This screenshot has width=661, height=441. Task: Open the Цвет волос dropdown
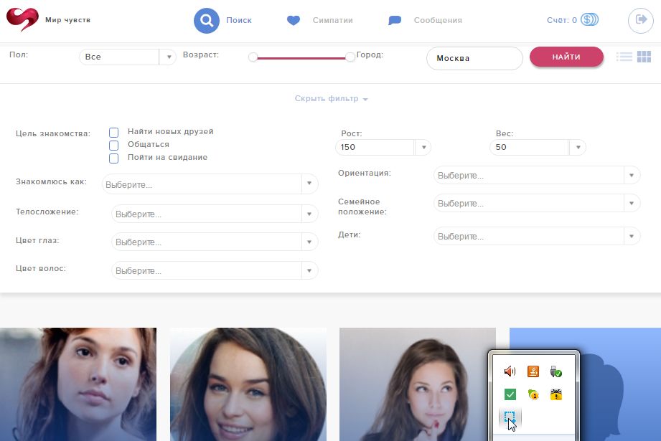click(215, 270)
